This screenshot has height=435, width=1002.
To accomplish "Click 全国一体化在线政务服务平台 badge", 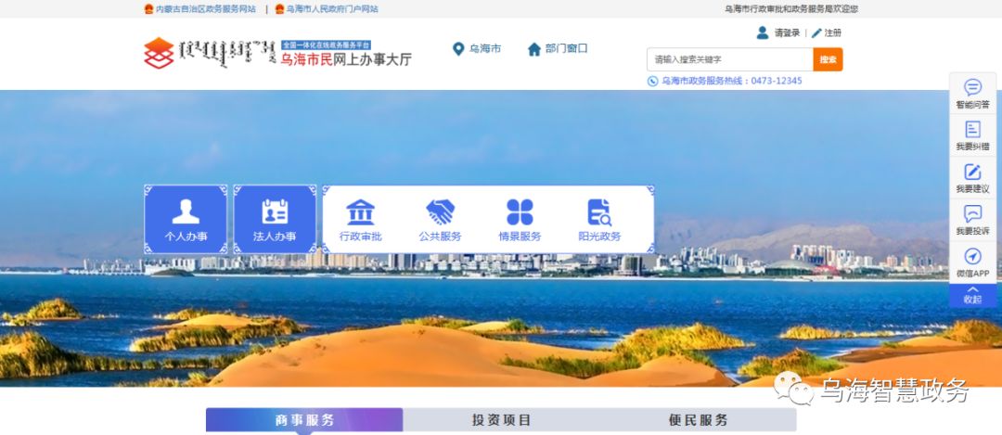I will (x=326, y=45).
